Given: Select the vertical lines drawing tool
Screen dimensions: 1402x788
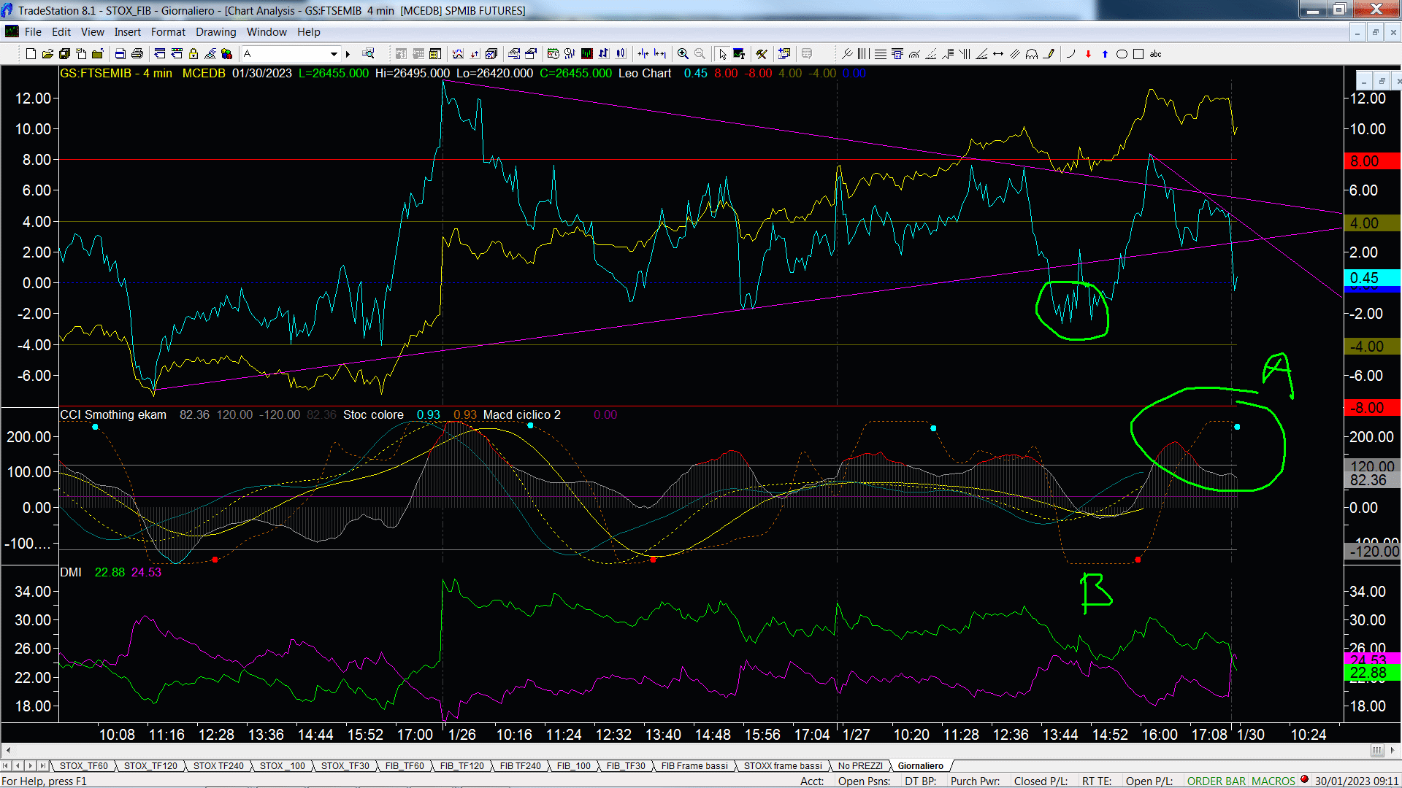Looking at the screenshot, I should (x=864, y=54).
